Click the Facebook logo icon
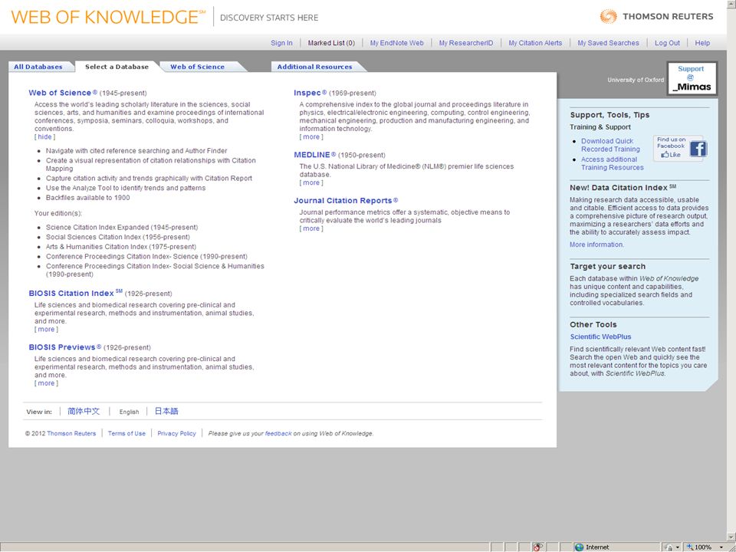736x552 pixels. tap(698, 149)
